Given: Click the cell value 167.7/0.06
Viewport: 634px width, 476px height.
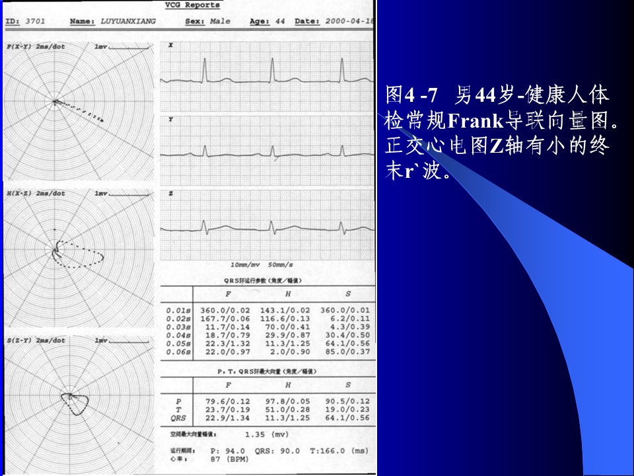Looking at the screenshot, I should tap(225, 319).
